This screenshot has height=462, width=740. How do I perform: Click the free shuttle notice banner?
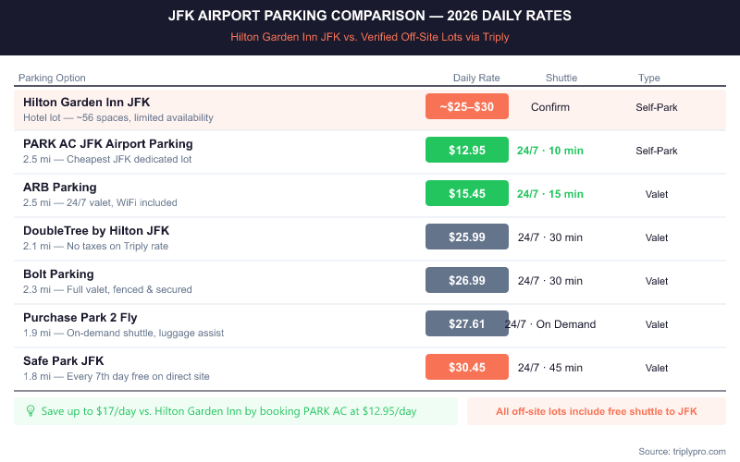tap(597, 411)
